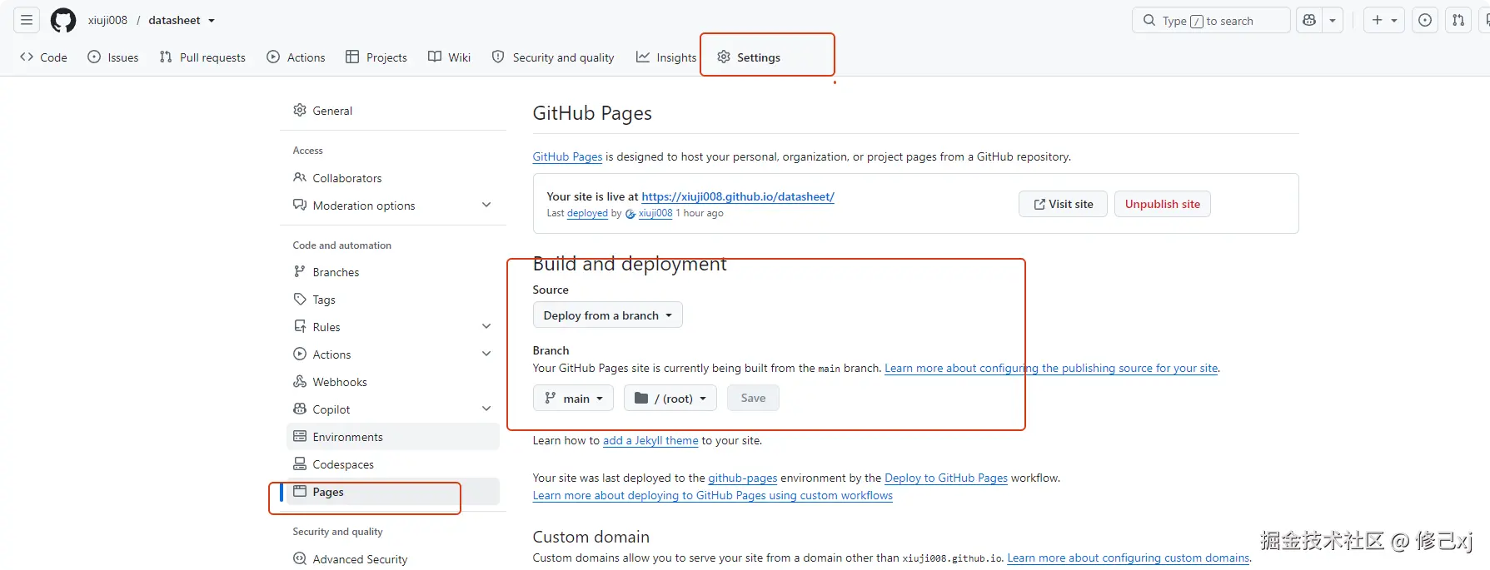Open publishing source configuration help link
This screenshot has height=570, width=1490.
(1051, 368)
